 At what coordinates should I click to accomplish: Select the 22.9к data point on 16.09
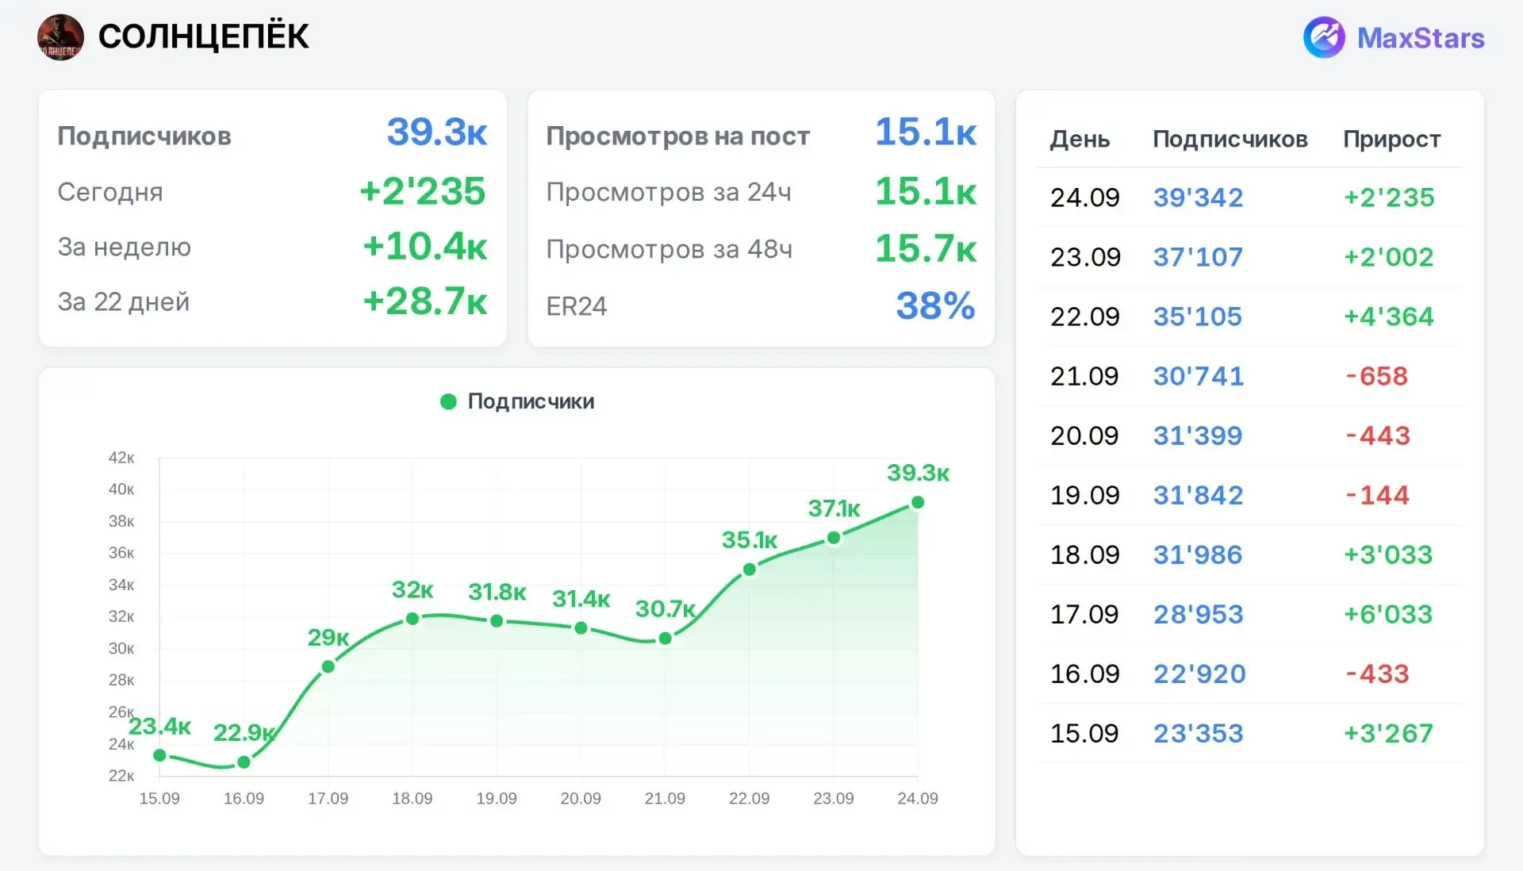[x=244, y=762]
